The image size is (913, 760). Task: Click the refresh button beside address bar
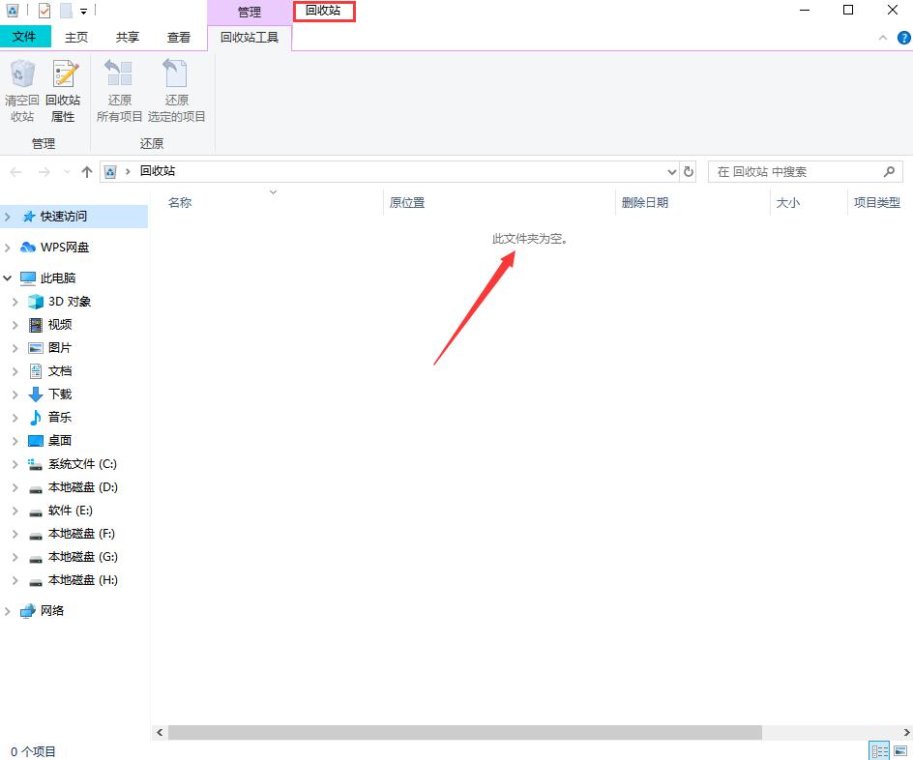point(689,171)
